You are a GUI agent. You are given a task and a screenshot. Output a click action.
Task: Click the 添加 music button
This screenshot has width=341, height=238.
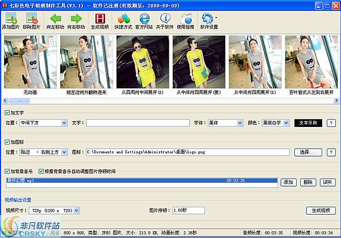[x=288, y=182]
